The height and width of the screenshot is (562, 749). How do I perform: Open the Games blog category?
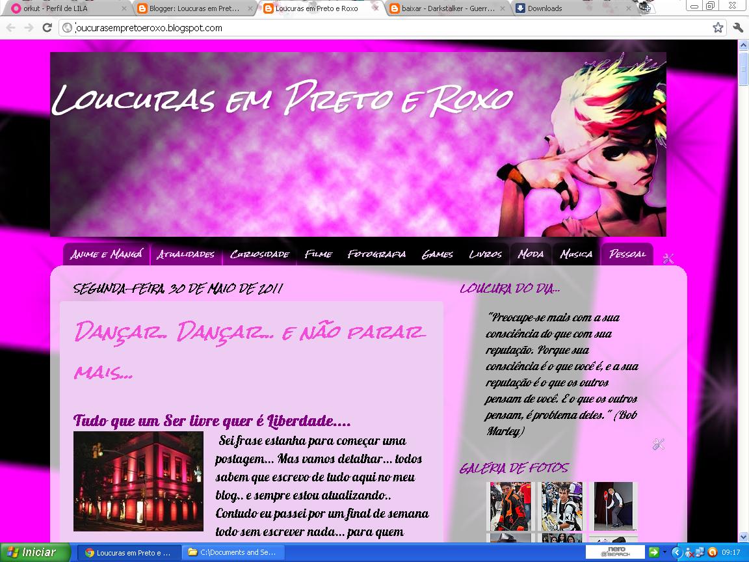[x=437, y=254]
